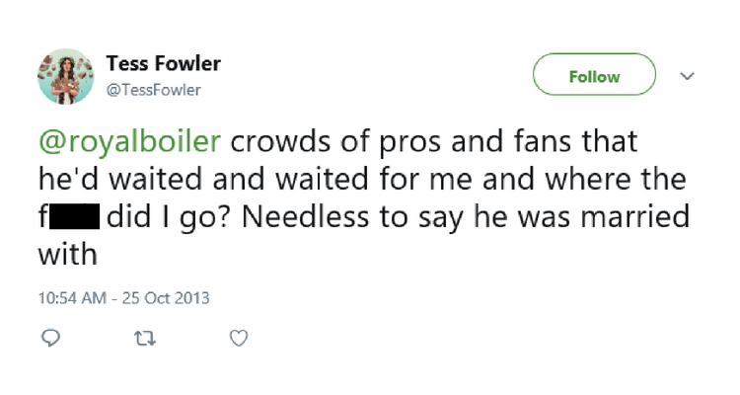Click the 25 Oct 2013 date
740x395 pixels.
coord(167,297)
